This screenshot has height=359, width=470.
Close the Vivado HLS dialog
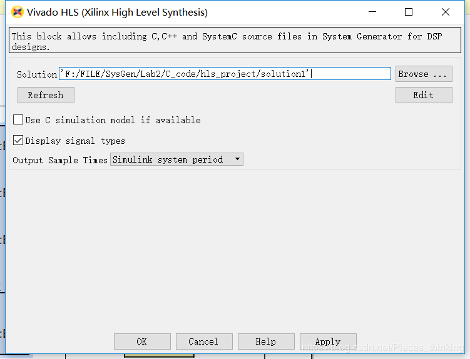pos(446,12)
